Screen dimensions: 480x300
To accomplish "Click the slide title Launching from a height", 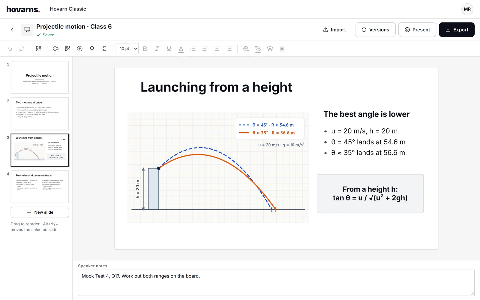I will tap(216, 87).
